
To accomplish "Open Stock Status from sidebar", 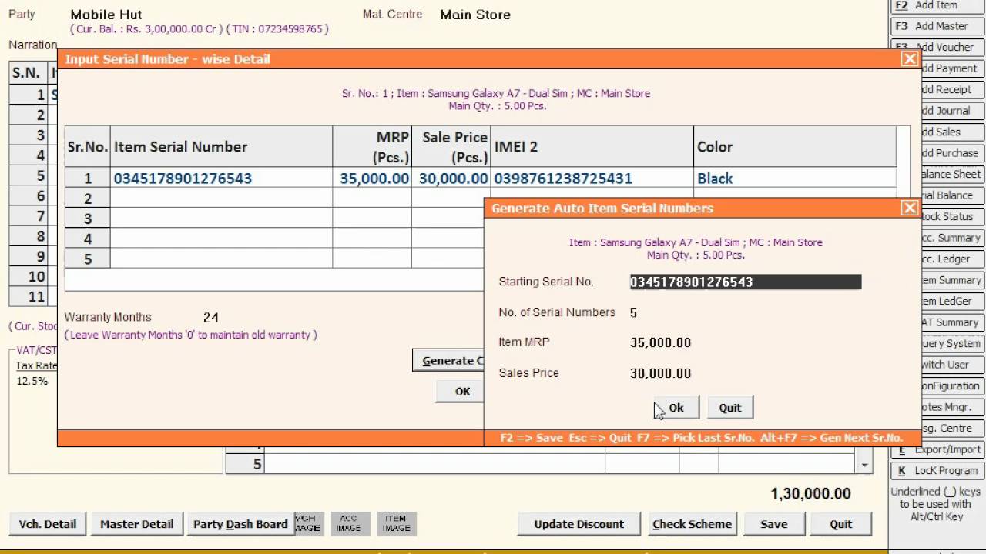I will point(953,216).
